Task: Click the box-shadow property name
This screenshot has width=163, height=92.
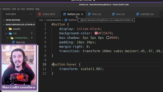Action: pyautogui.click(x=69, y=38)
